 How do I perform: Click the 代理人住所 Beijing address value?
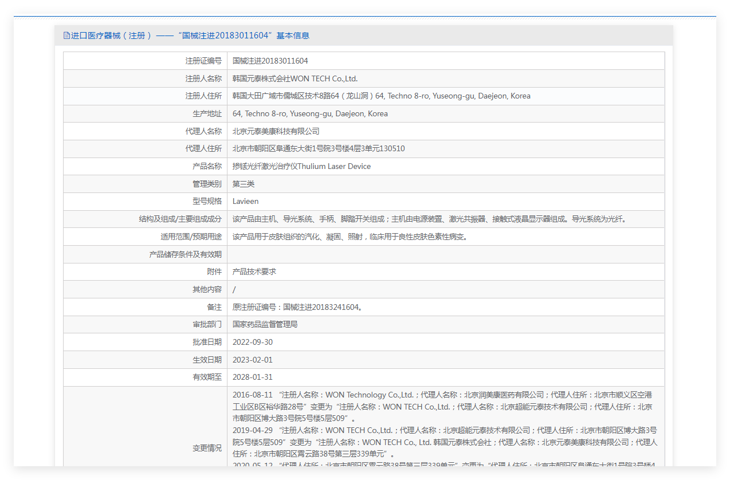pos(319,149)
